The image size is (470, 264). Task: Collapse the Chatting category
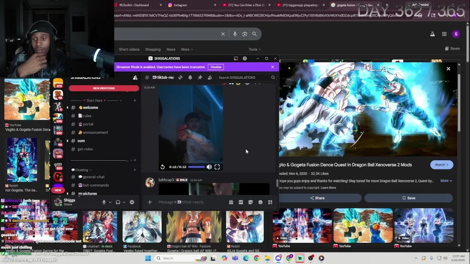[81, 170]
